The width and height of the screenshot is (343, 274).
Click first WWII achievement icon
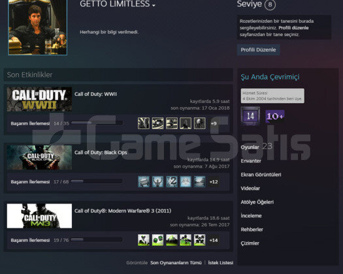point(144,123)
